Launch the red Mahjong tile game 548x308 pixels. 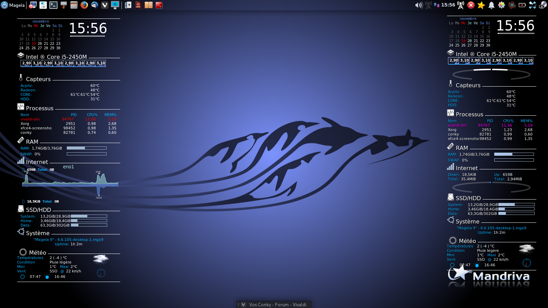pyautogui.click(x=138, y=5)
